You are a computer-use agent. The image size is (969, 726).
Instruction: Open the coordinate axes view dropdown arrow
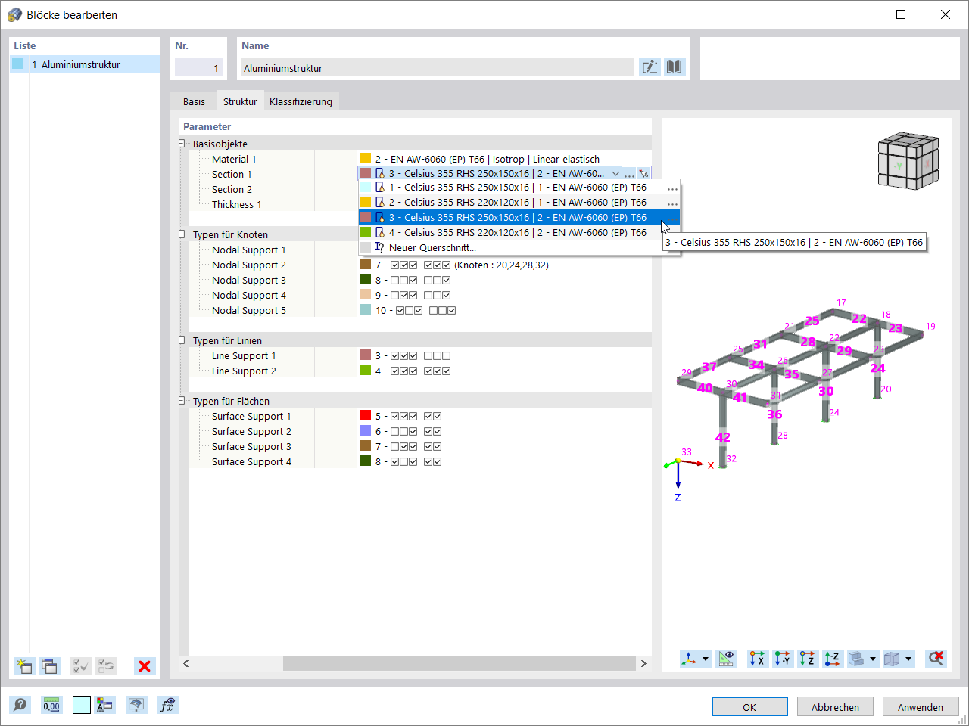pyautogui.click(x=706, y=659)
